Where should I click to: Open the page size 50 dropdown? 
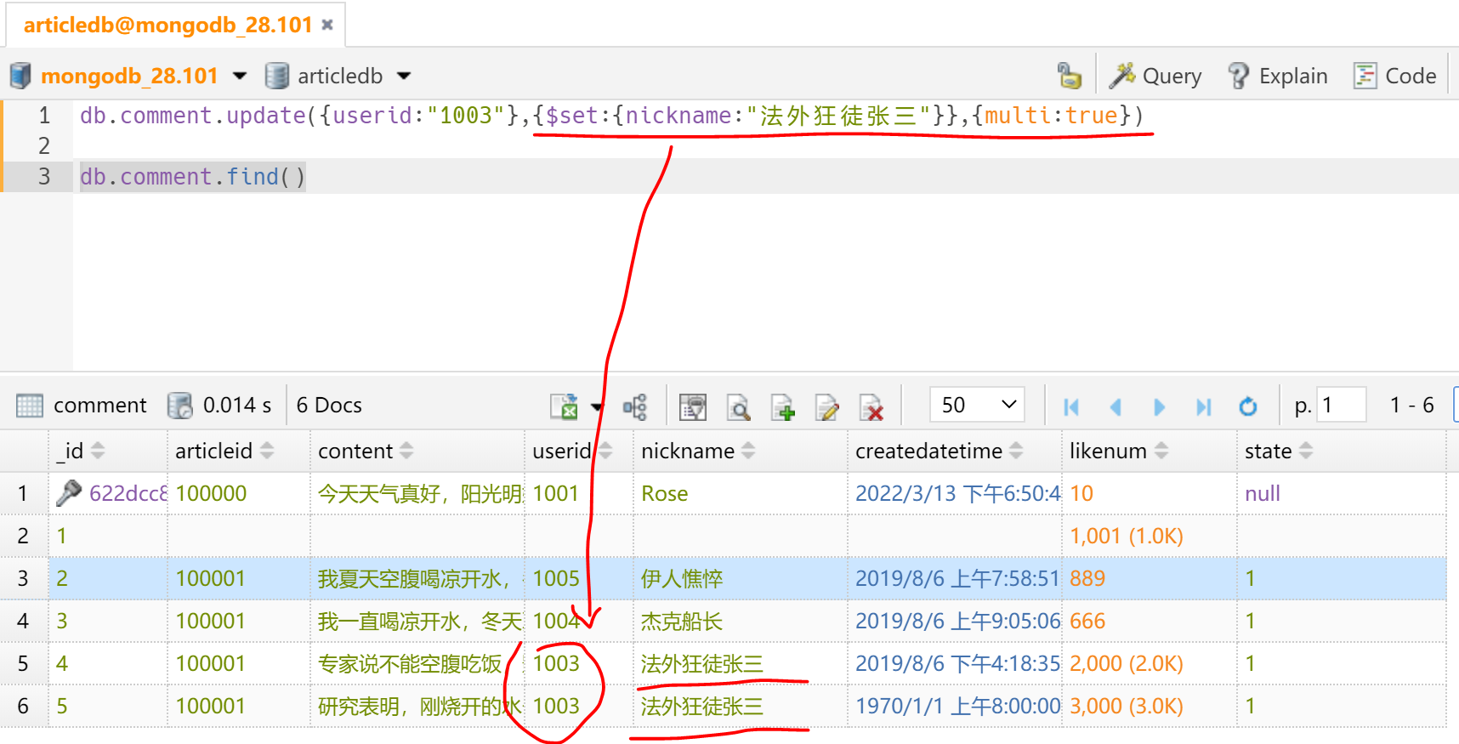pos(977,405)
